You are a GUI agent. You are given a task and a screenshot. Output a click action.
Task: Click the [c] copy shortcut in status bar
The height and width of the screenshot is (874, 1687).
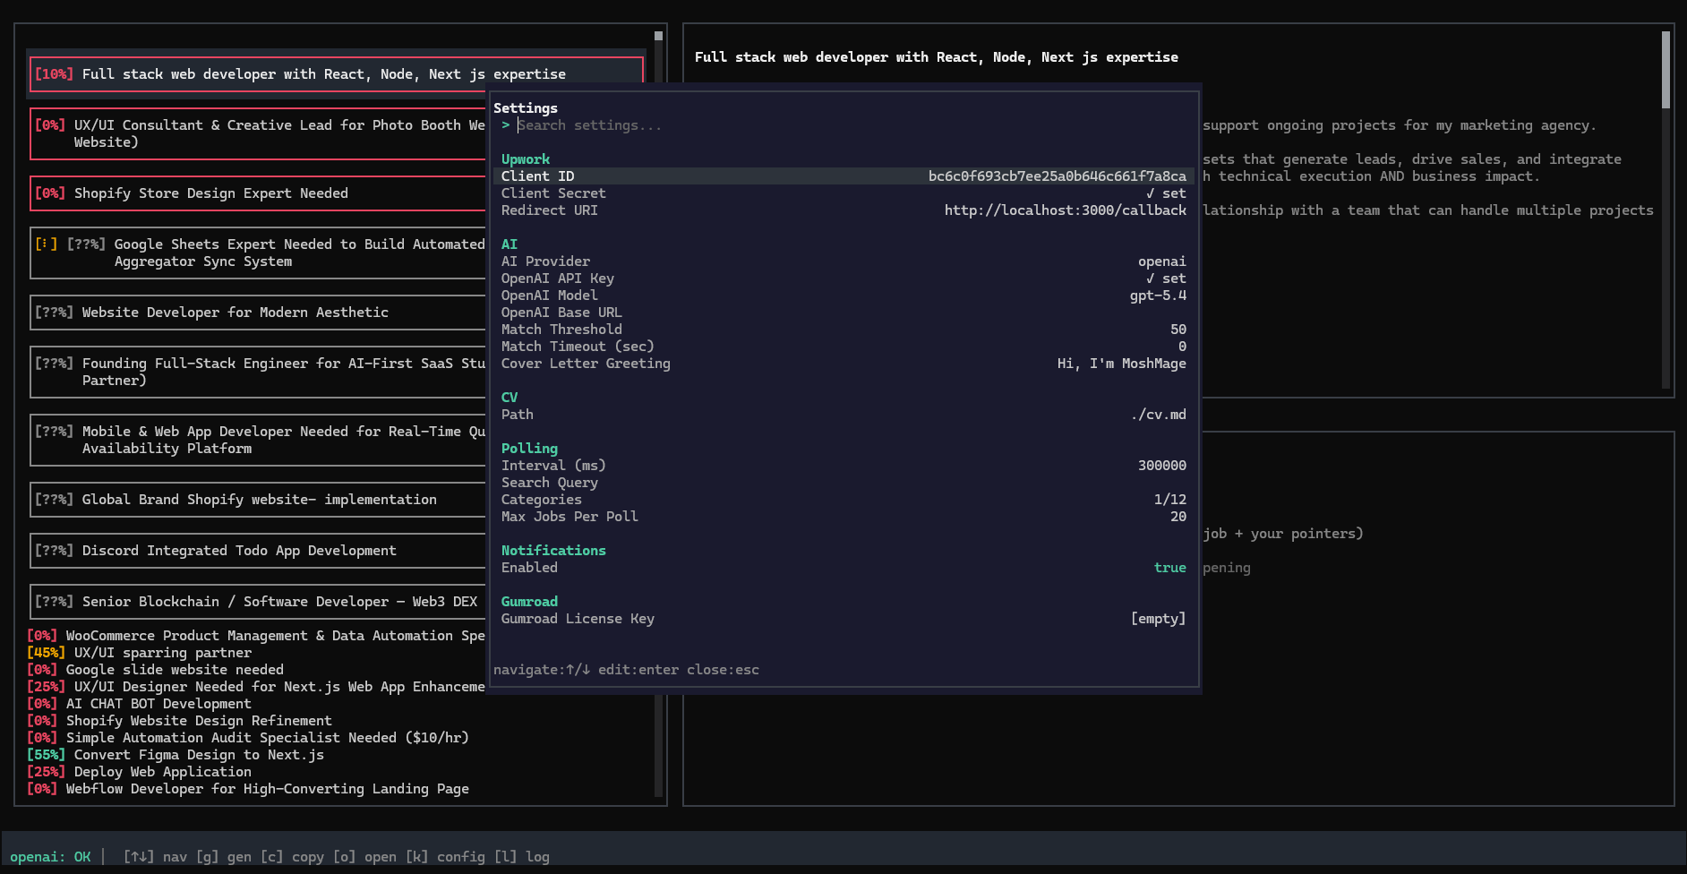coord(292,856)
